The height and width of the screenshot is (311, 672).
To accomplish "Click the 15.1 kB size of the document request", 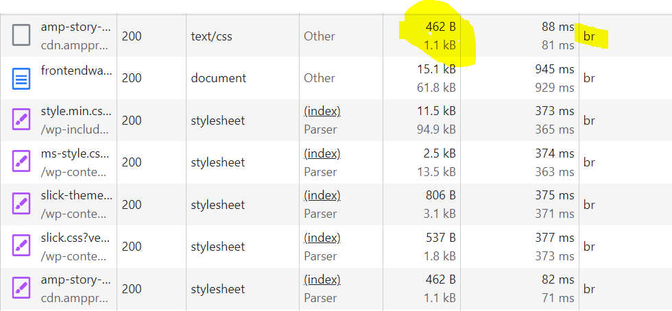I will point(436,69).
